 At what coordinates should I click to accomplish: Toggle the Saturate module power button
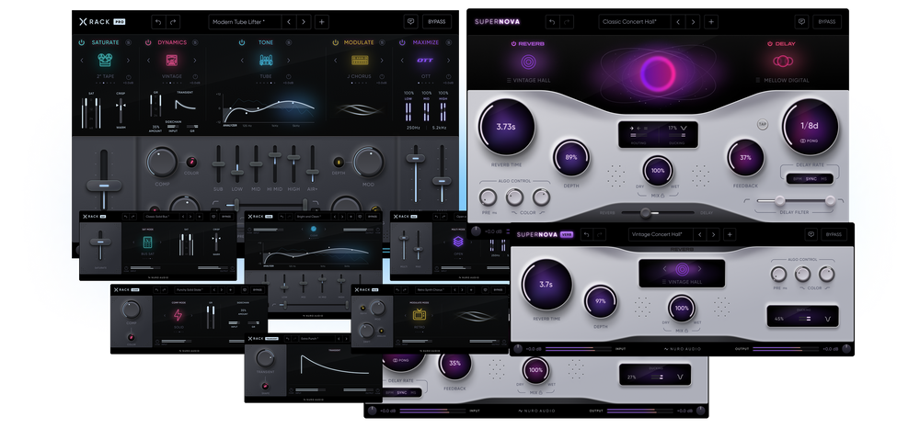point(82,42)
